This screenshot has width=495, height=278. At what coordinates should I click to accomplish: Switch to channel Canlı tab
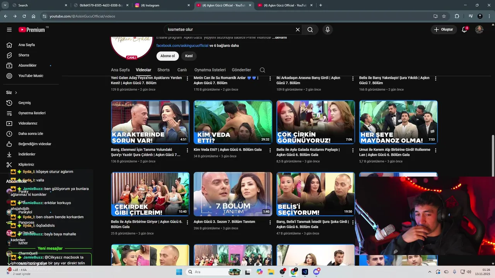182,70
